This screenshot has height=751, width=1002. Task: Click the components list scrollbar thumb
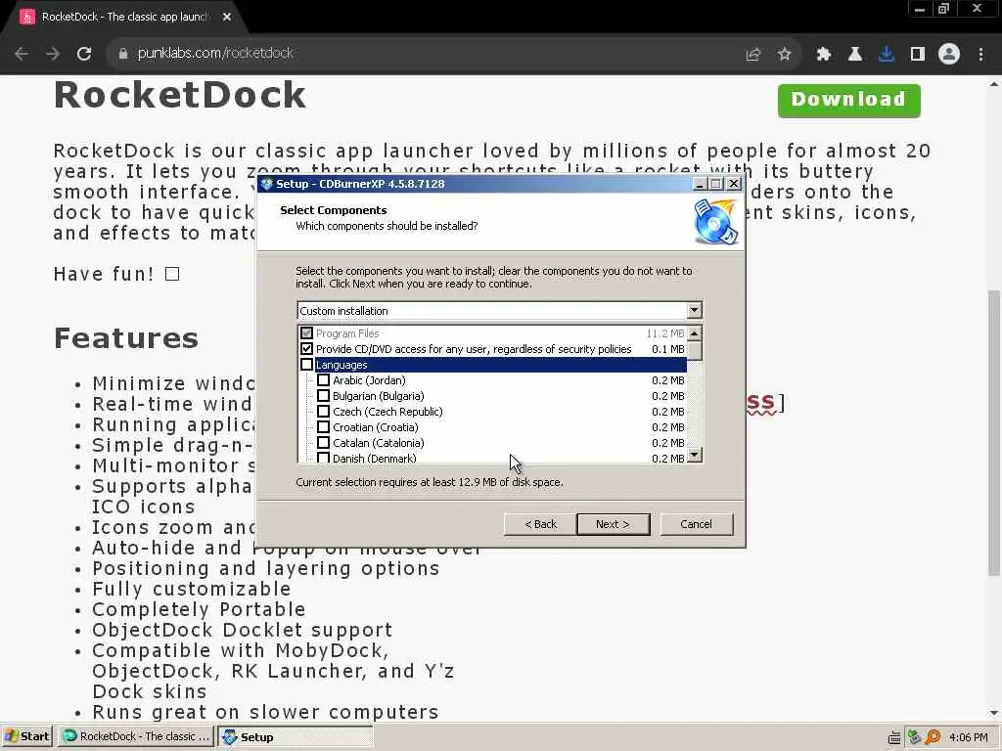(695, 351)
